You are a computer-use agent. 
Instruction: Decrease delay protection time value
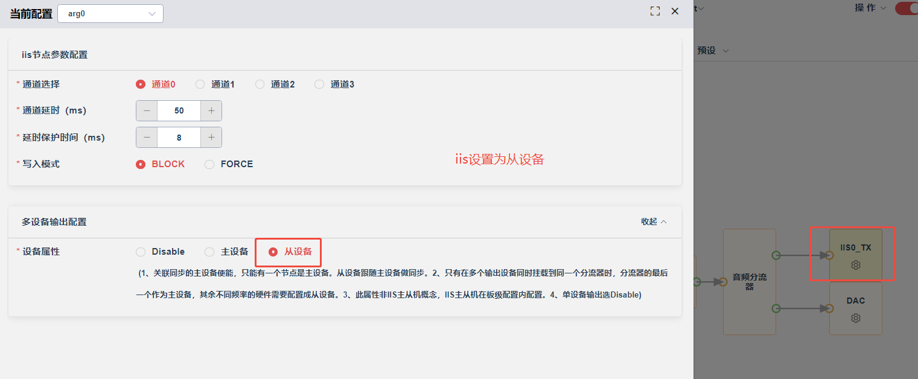point(147,138)
